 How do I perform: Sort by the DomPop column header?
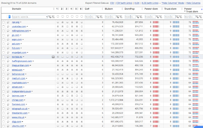(130, 9)
